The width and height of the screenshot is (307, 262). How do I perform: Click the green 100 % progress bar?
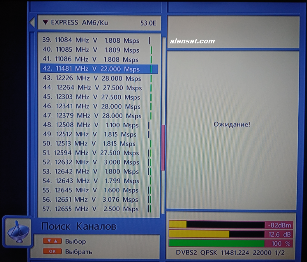click(231, 243)
